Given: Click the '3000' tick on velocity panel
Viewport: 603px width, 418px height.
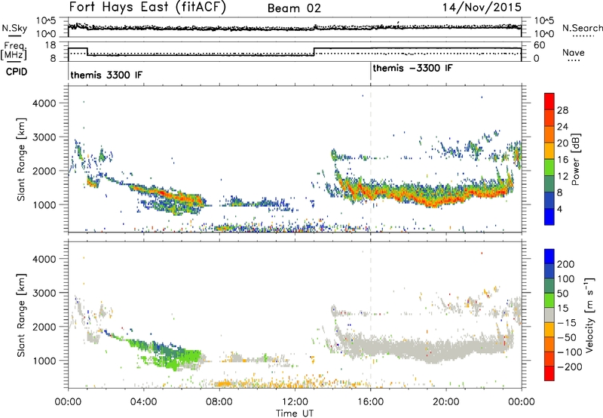Looking at the screenshot, I should click(x=44, y=293).
